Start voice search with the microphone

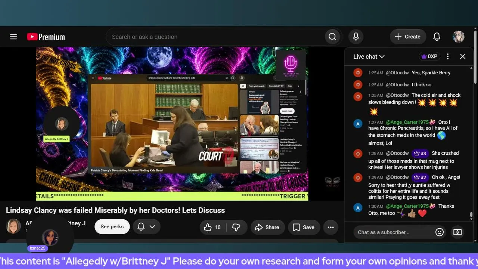[x=356, y=37]
